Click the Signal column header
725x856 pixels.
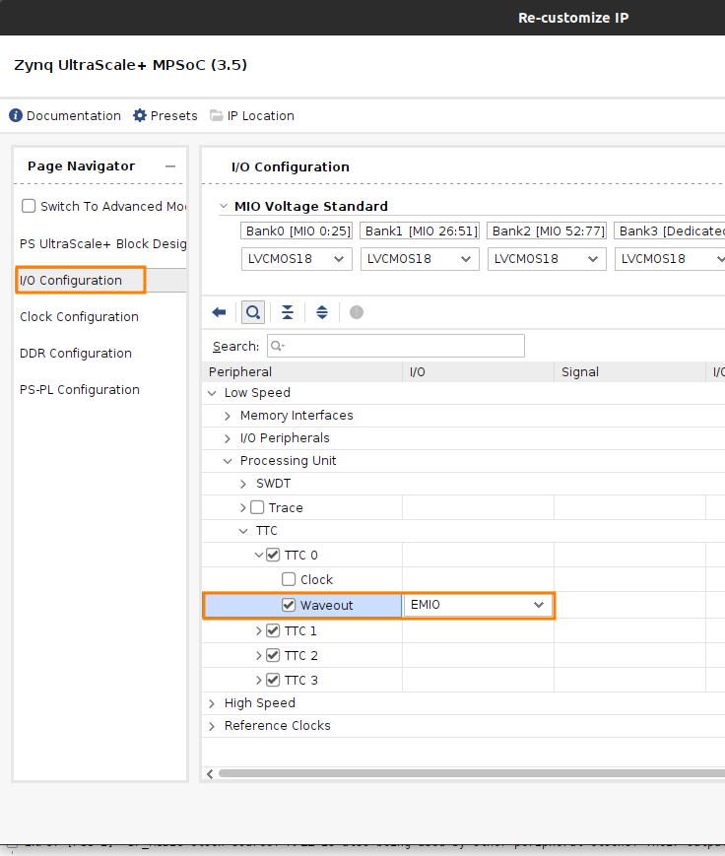coord(630,371)
